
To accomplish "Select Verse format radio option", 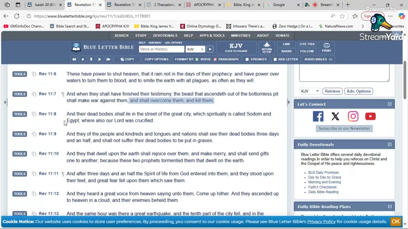I will click(197, 59).
